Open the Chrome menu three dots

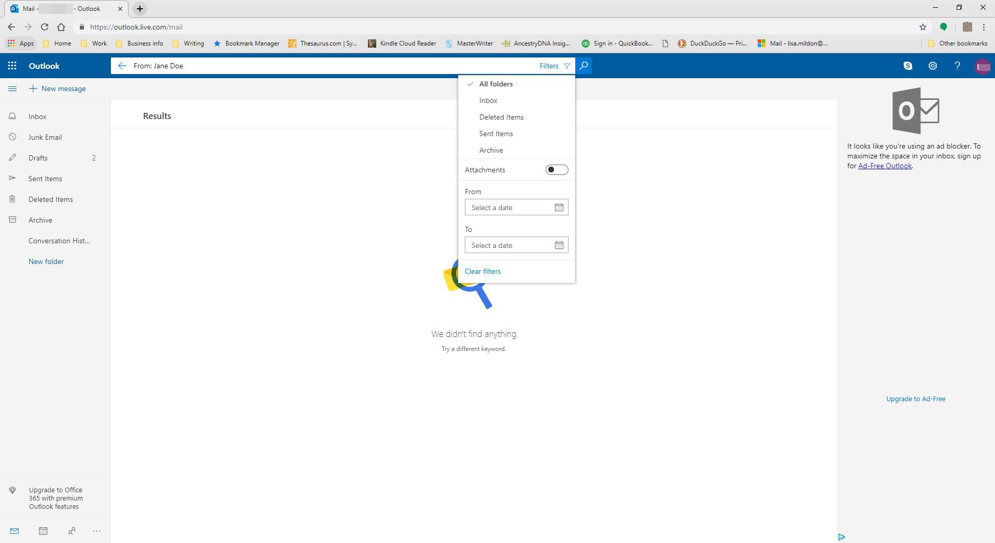tap(984, 27)
